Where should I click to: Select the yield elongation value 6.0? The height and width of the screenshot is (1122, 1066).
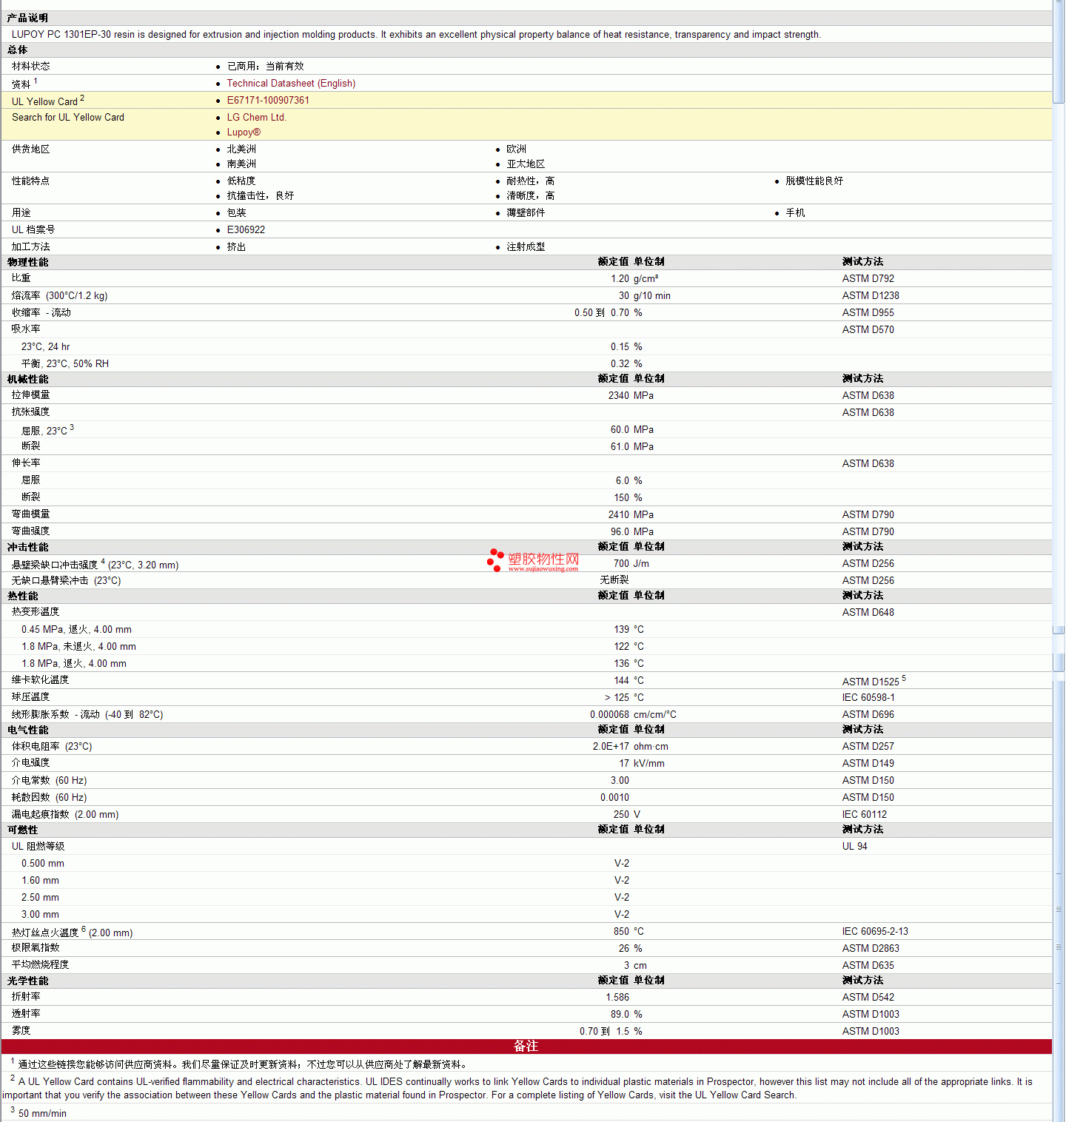623,481
